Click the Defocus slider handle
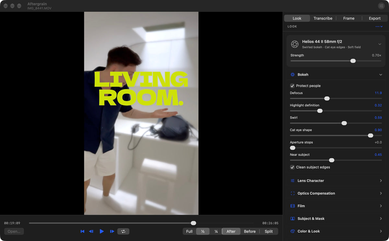The height and width of the screenshot is (241, 389). pos(327,98)
